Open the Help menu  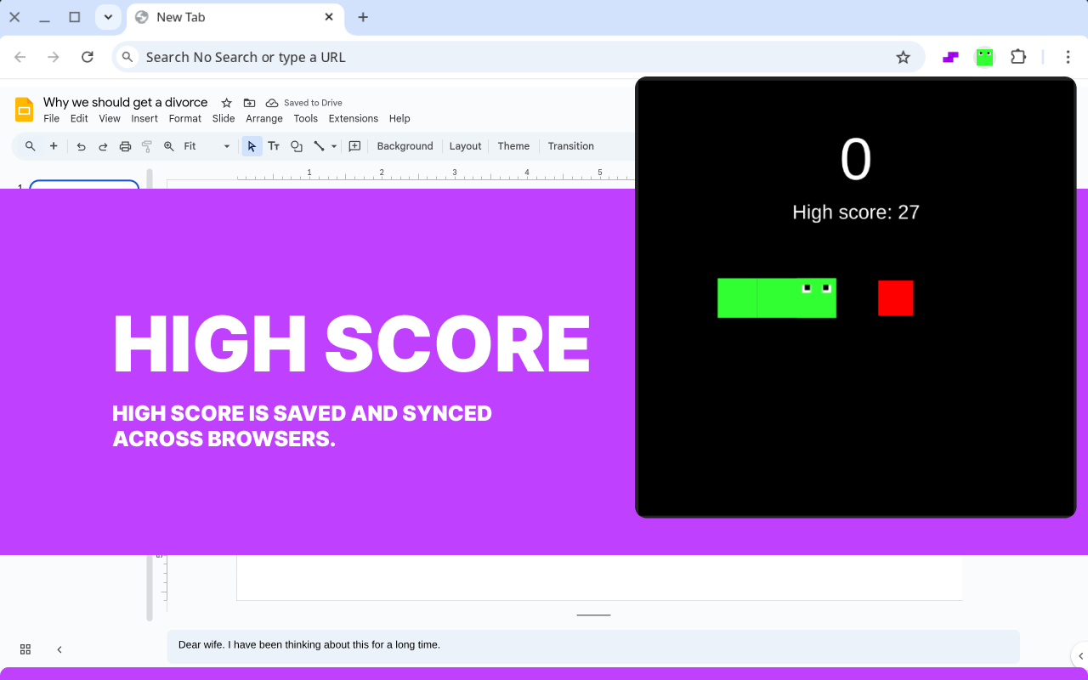399,119
